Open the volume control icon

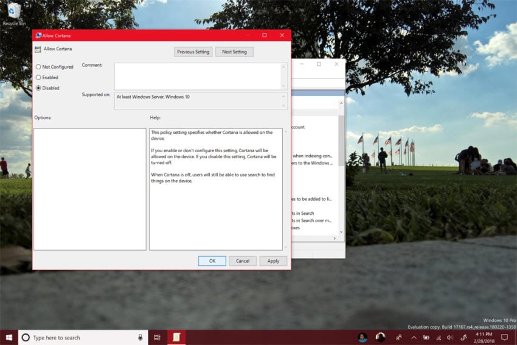(450, 338)
